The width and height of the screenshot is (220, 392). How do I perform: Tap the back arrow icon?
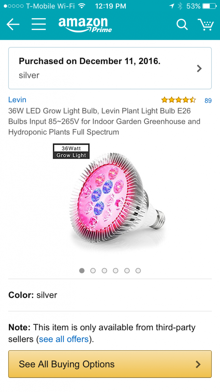pos(13,24)
